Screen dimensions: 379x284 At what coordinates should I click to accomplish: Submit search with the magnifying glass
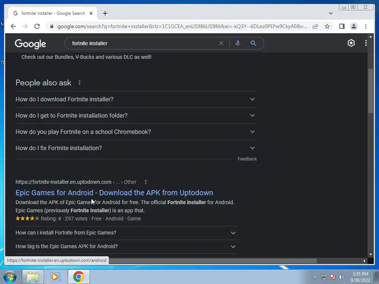(x=253, y=43)
